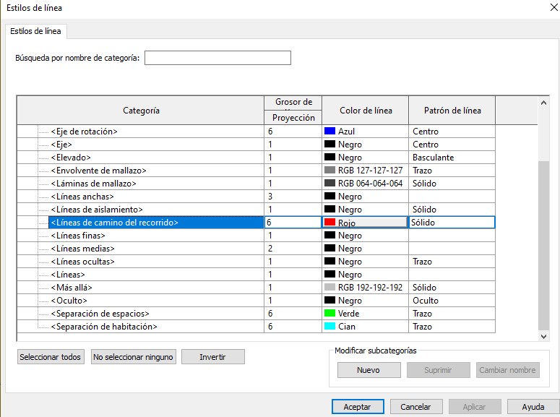The height and width of the screenshot is (417, 560).
Task: Click Invertir selection button
Action: [212, 357]
